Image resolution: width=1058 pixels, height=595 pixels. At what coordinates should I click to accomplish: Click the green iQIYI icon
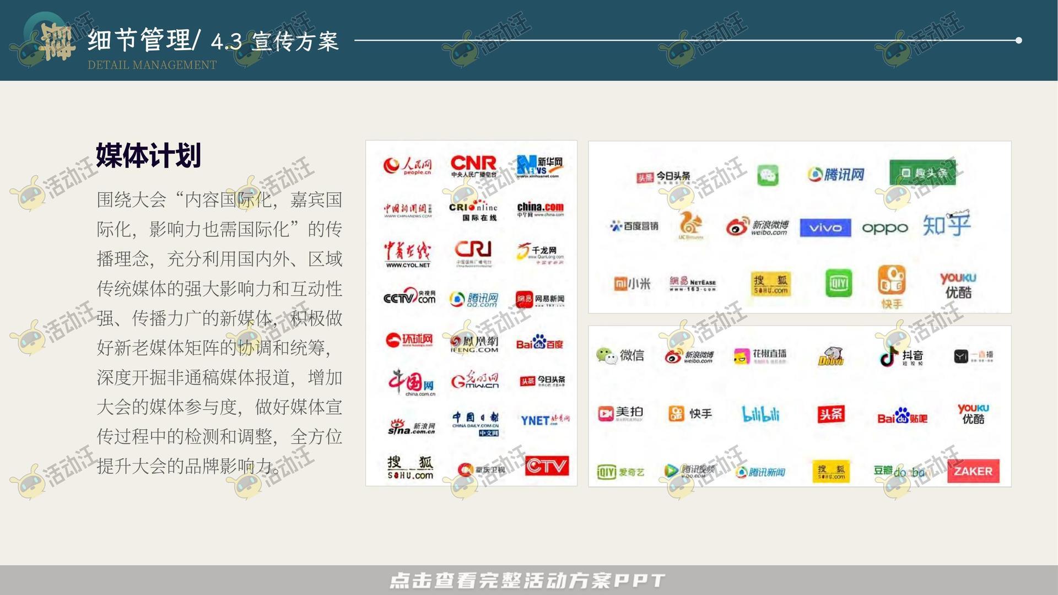(x=838, y=284)
